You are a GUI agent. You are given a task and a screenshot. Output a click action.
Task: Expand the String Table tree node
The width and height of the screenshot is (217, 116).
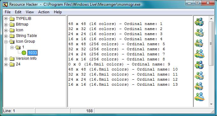tap(6, 36)
